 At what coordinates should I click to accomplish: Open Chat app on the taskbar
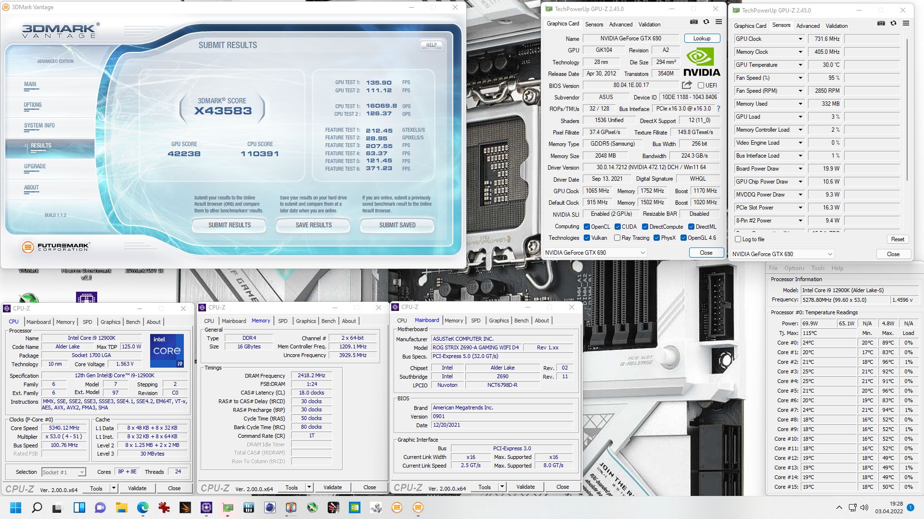tap(100, 507)
